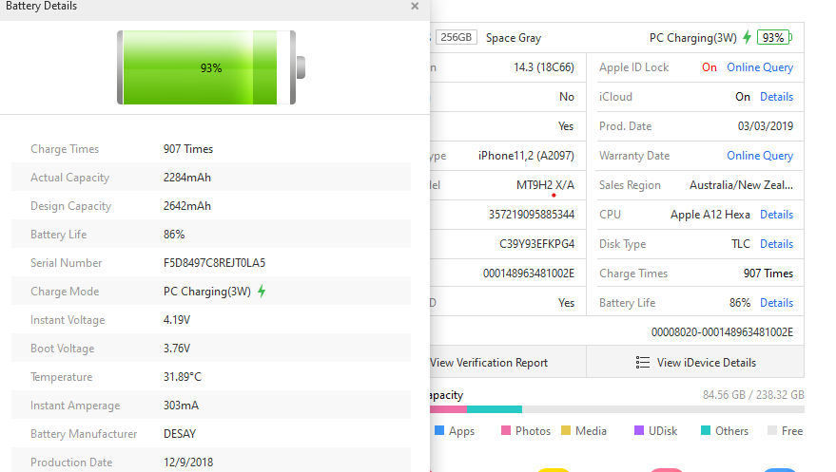The height and width of the screenshot is (472, 836).
Task: Open Disk Type Details link
Action: [776, 244]
